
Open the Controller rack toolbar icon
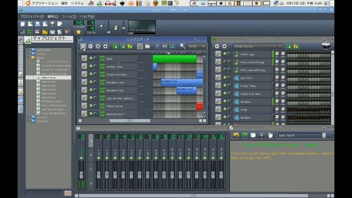pos(67,32)
